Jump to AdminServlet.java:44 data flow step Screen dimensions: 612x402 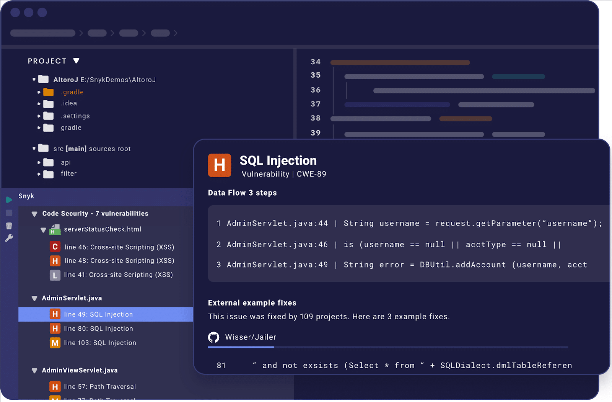(x=410, y=224)
